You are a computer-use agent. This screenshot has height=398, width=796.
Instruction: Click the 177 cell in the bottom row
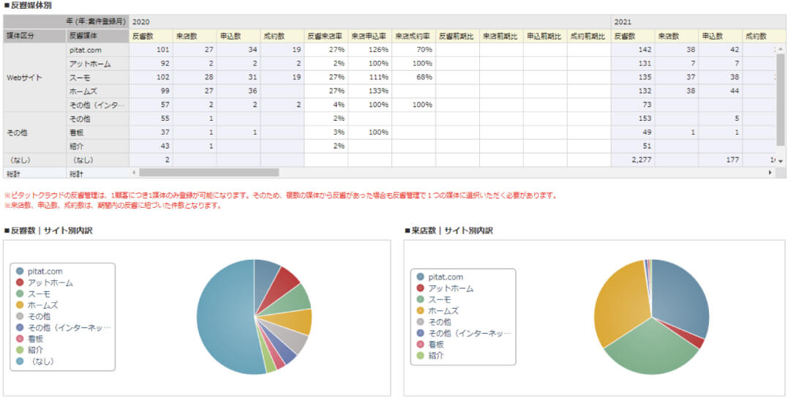click(x=721, y=160)
